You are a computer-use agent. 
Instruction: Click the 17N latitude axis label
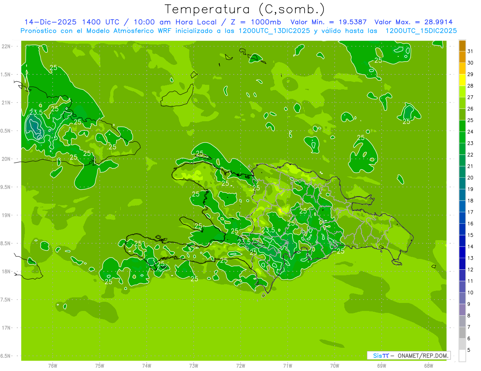7,328
